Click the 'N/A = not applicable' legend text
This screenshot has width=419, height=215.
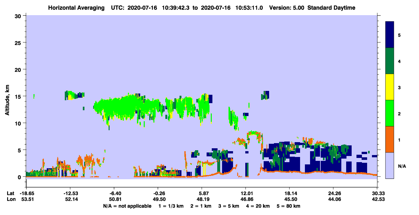point(127,206)
